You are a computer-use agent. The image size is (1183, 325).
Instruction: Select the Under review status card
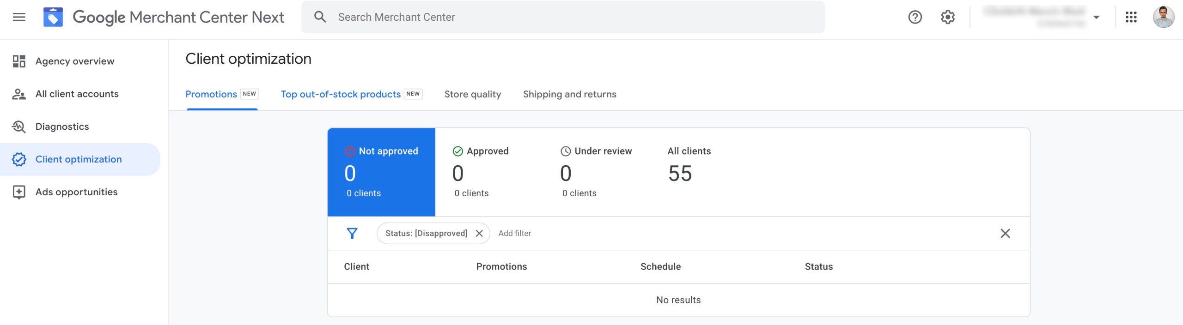pyautogui.click(x=597, y=172)
